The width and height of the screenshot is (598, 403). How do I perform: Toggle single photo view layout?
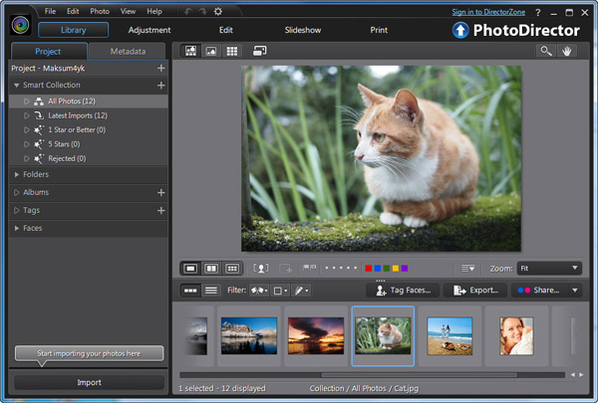(x=190, y=268)
